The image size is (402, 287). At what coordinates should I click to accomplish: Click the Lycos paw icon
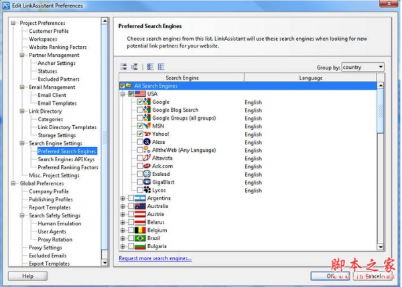(x=147, y=190)
